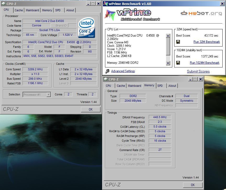This screenshot has height=190, width=226.
Task: Click the Instructions field MMX, SSE list
Action: 59,56
